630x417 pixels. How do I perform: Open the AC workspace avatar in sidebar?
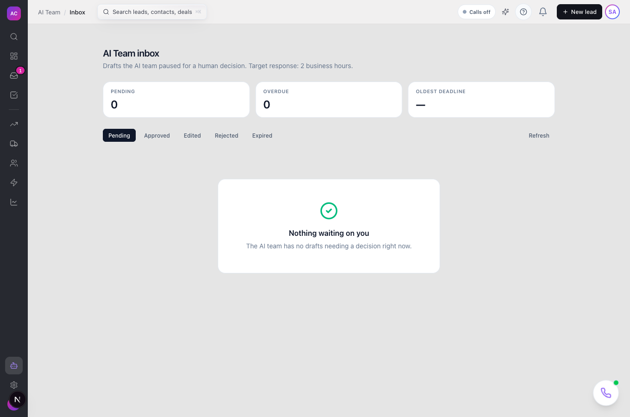click(x=14, y=13)
